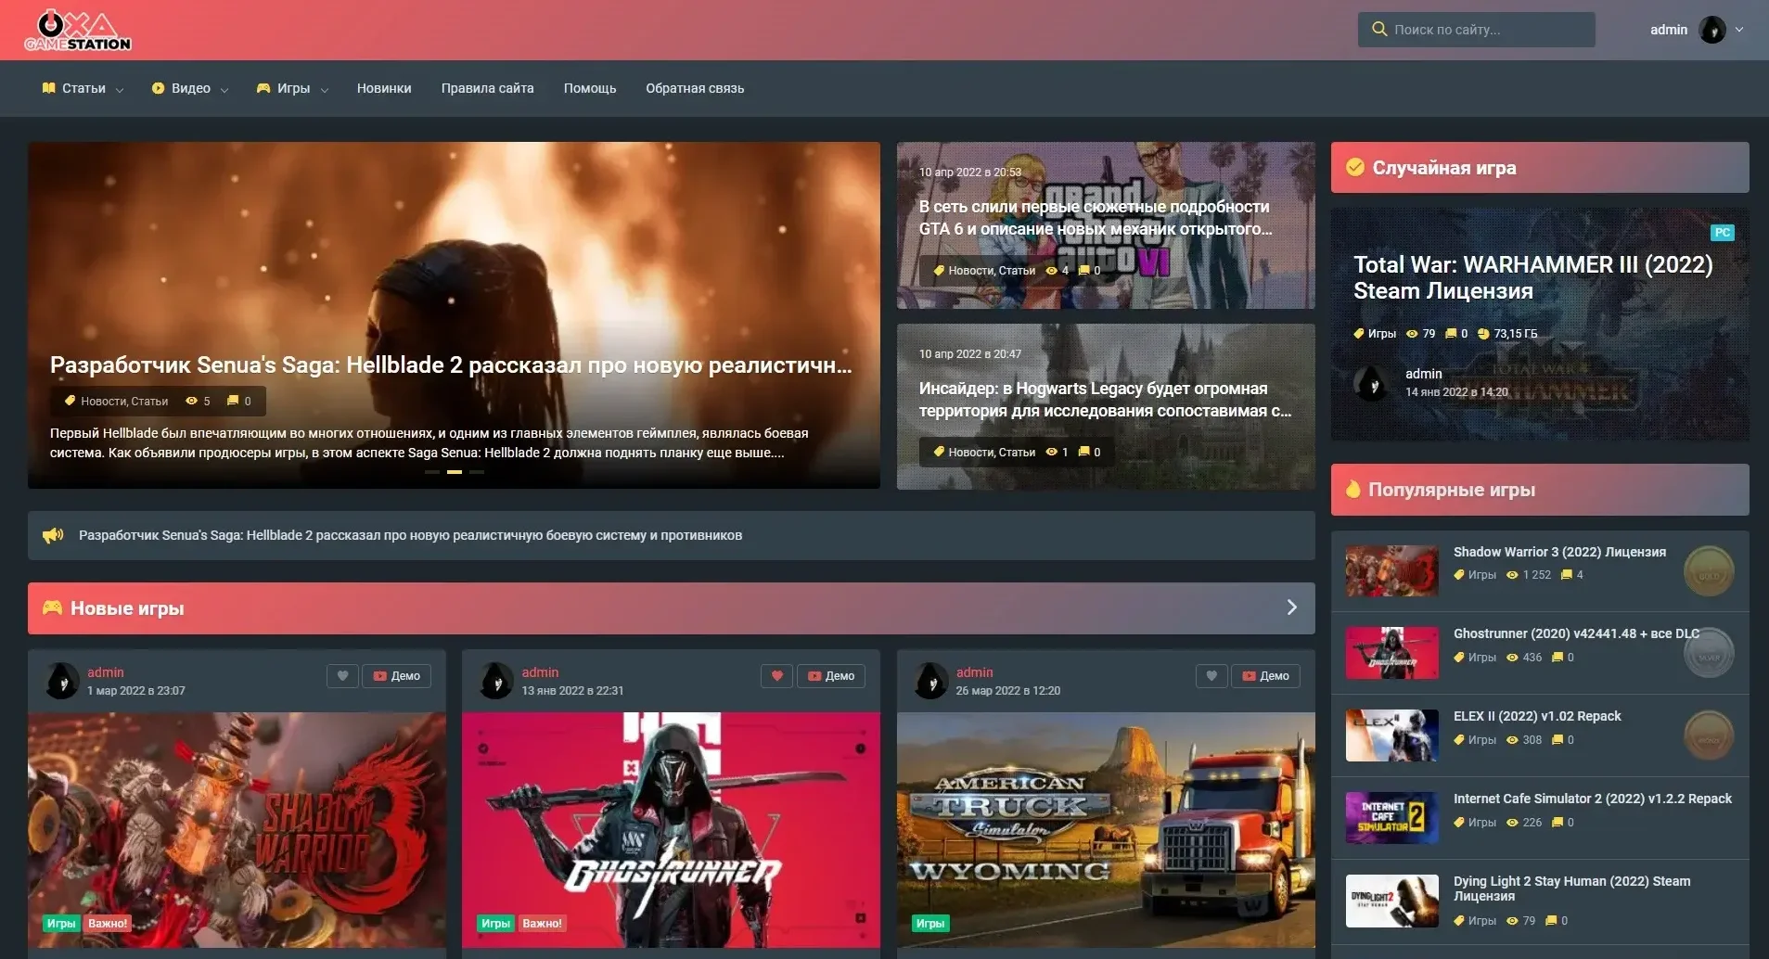
Task: Click the site search input field
Action: tap(1477, 30)
